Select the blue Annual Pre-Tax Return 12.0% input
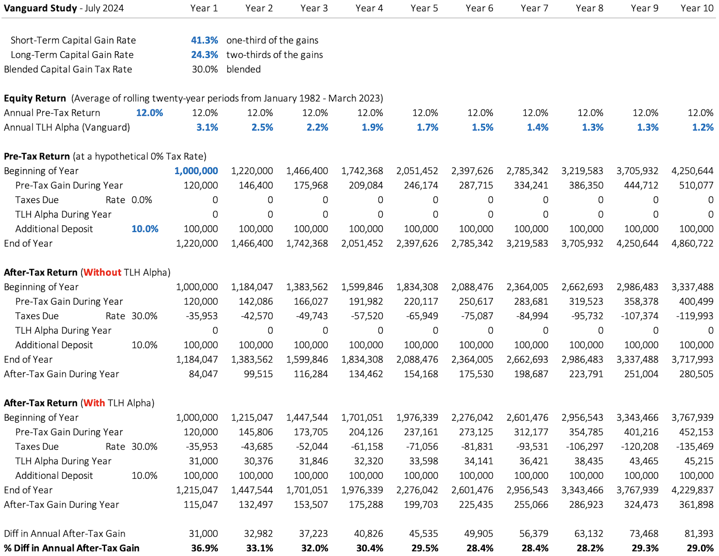The image size is (719, 556). [x=149, y=113]
